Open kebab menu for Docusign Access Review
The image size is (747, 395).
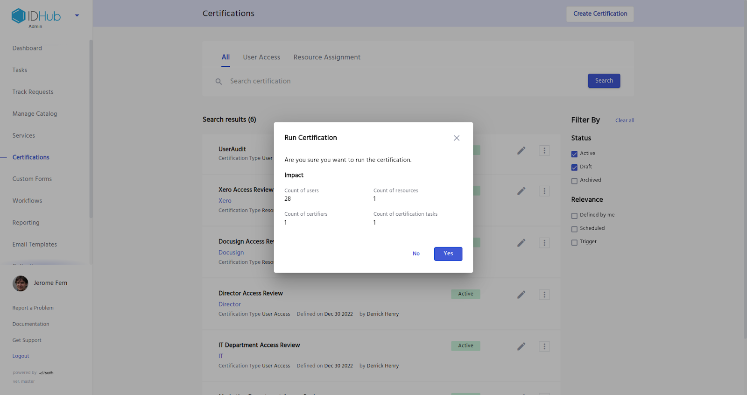544,243
